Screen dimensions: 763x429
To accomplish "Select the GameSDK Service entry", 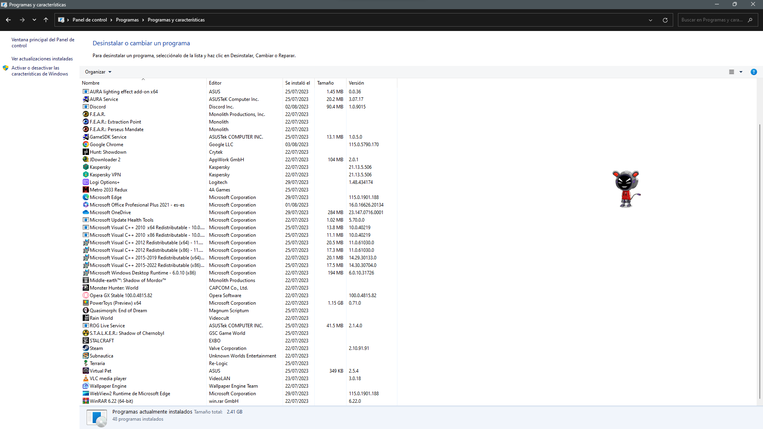I will pyautogui.click(x=239, y=137).
